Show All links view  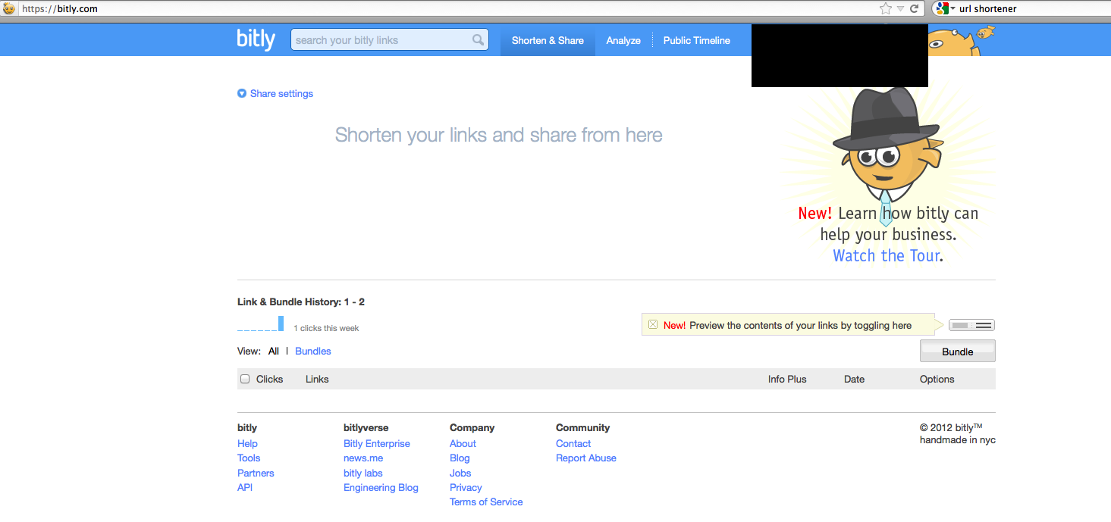click(x=274, y=352)
